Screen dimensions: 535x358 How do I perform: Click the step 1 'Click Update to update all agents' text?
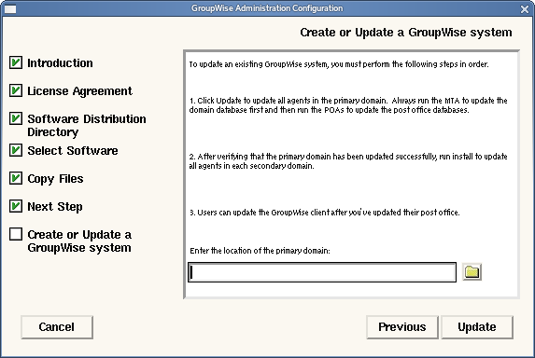(x=348, y=105)
